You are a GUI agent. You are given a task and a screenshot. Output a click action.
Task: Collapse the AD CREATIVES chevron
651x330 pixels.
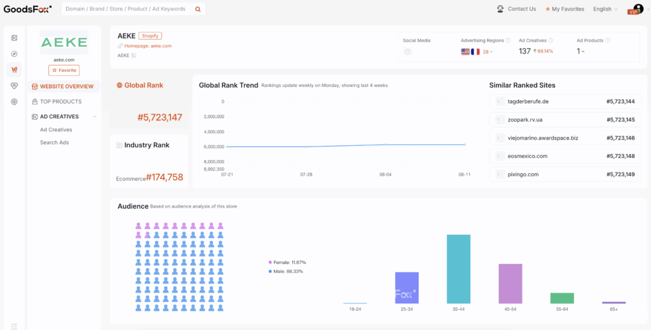94,117
